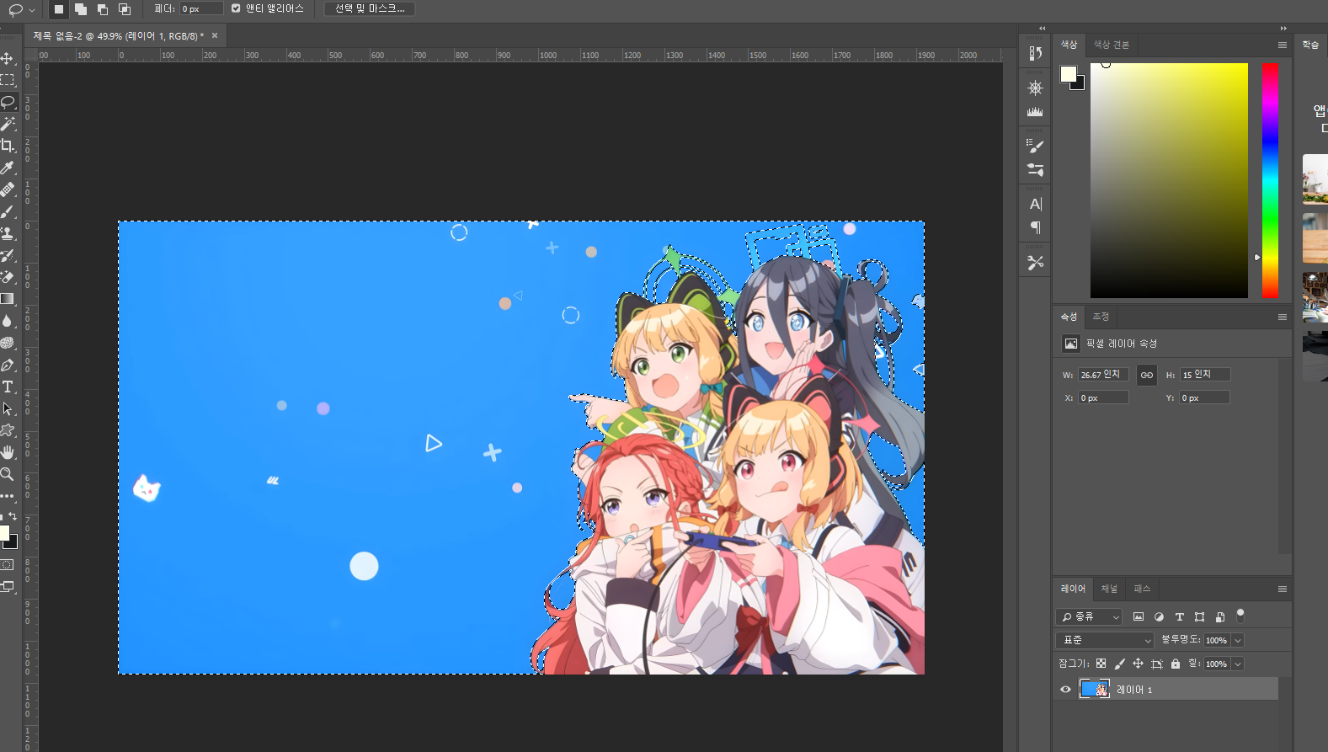Toggle Quick Mask mode
The image size is (1328, 752).
pos(8,564)
